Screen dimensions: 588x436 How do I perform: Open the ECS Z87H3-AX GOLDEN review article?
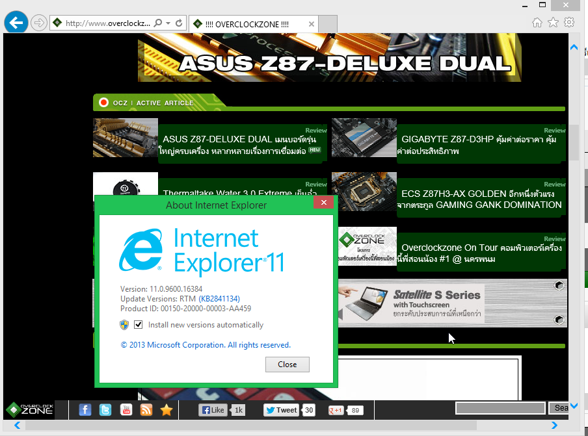[481, 199]
